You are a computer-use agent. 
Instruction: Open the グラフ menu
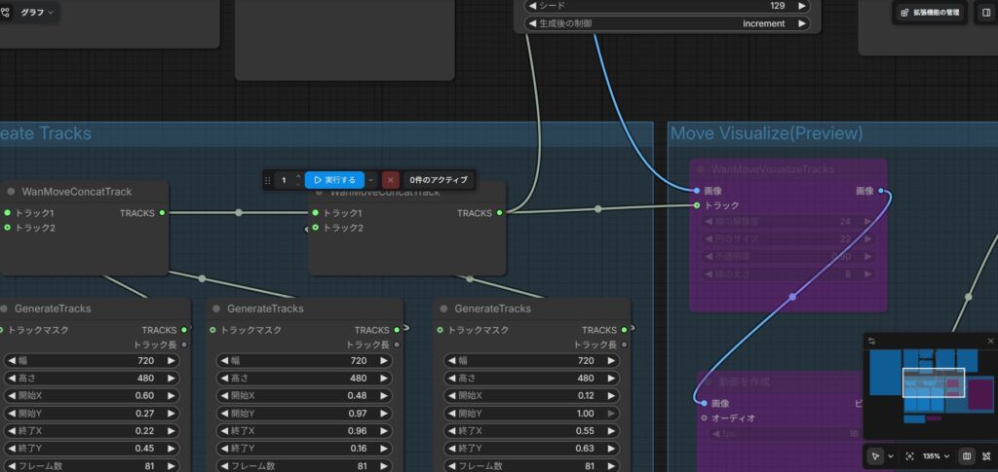[x=29, y=13]
